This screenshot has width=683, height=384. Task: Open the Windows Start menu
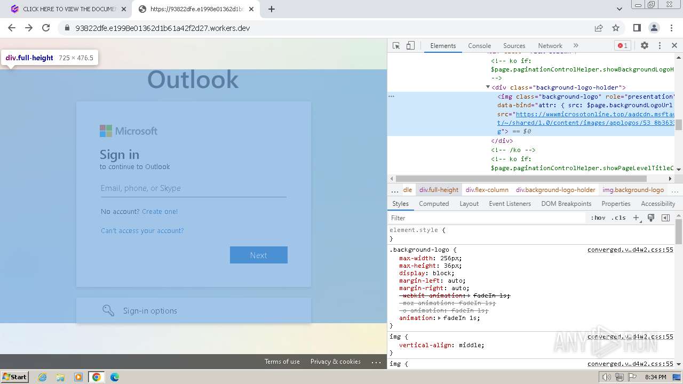[15, 377]
